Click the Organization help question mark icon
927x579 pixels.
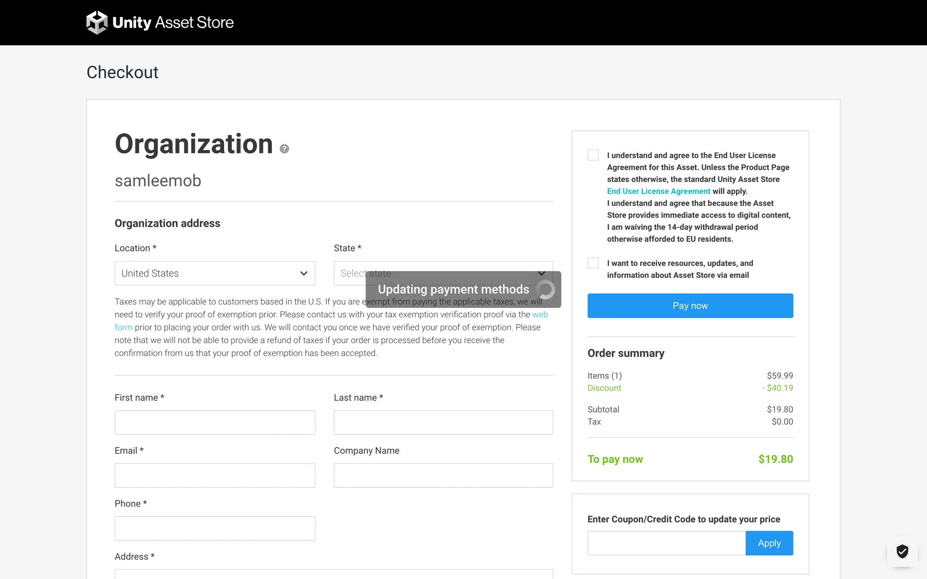pos(284,149)
